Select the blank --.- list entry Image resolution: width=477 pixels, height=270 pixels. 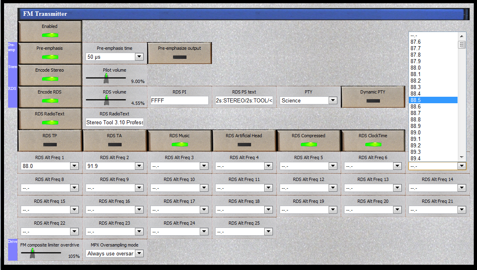[x=433, y=36]
